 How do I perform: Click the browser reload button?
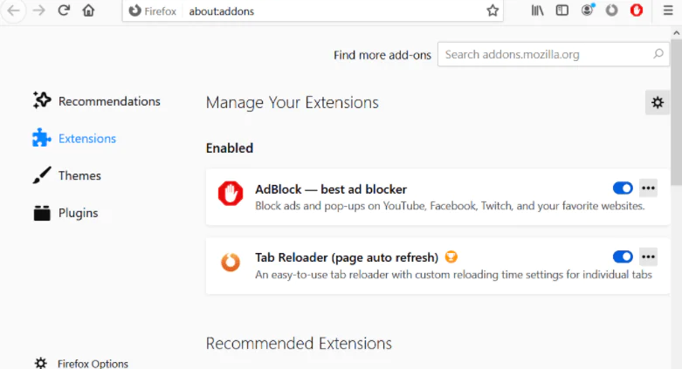coord(64,10)
